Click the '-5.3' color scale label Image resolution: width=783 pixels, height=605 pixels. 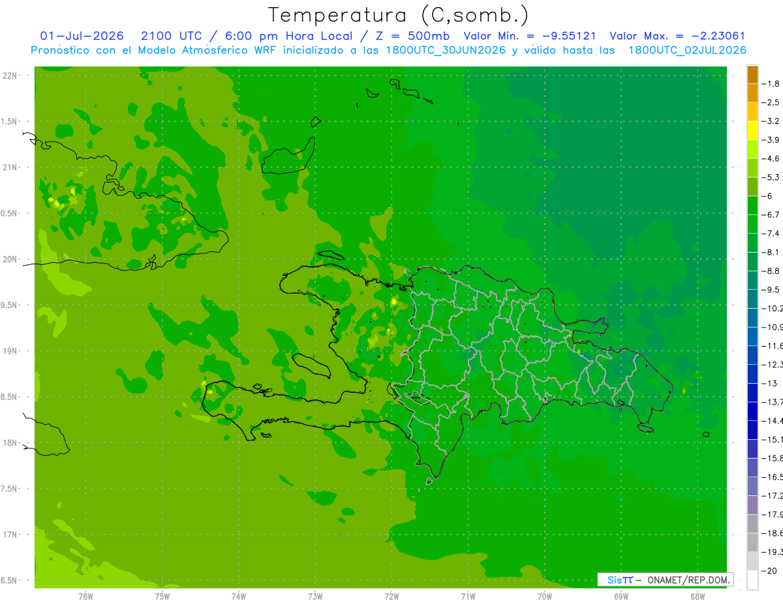[771, 177]
